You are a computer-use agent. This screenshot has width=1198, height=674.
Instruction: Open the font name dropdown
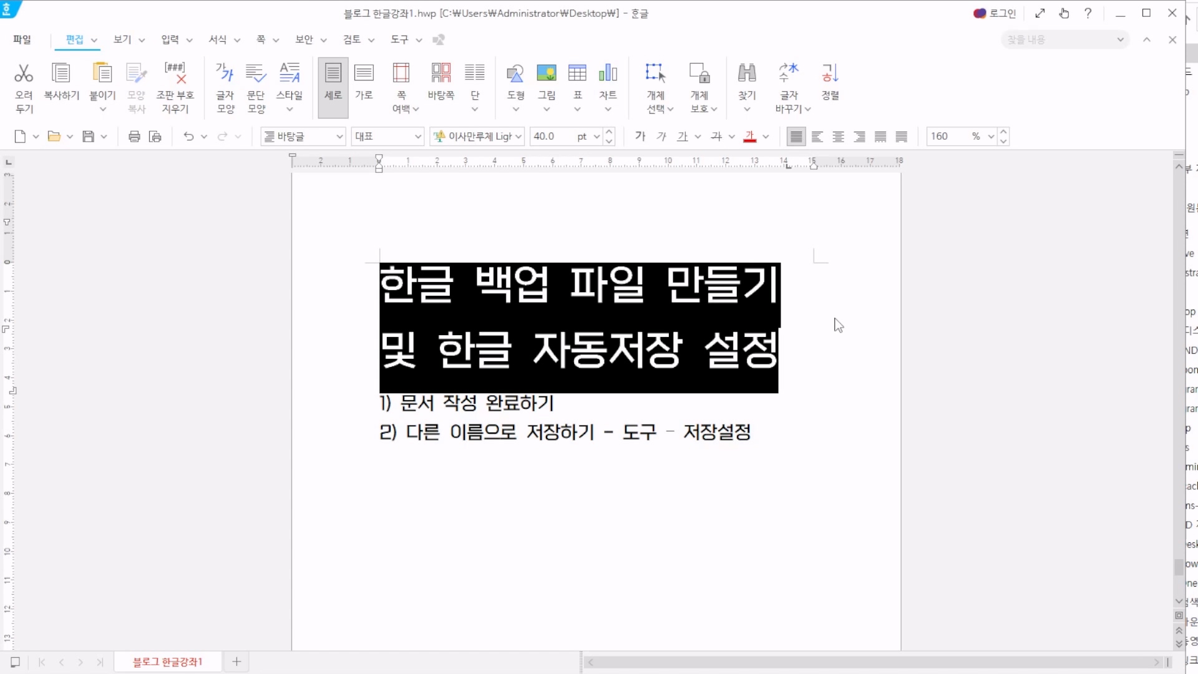click(x=519, y=137)
